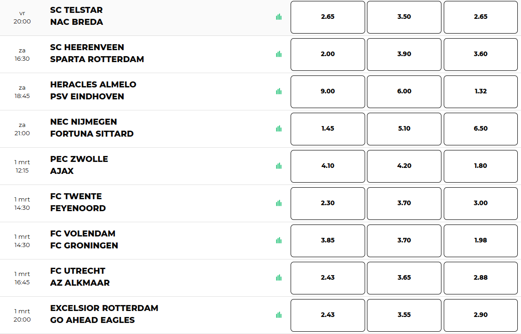521x334 pixels.
Task: Bet on NEC Nijmegen at 1.45
Action: pyautogui.click(x=327, y=129)
